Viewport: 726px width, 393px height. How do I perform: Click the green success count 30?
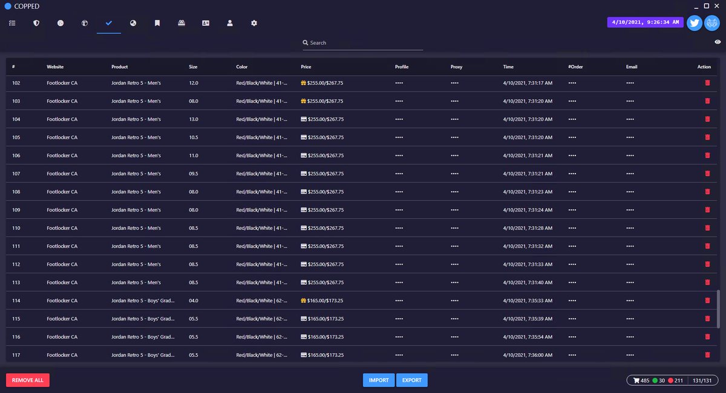[x=659, y=381]
